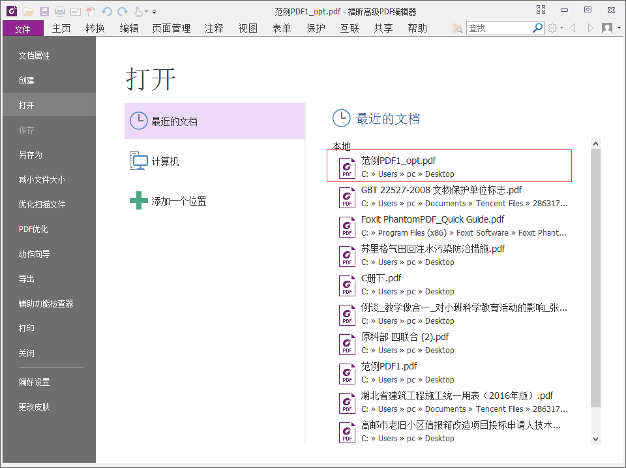Click the recent documents scrollbar down arrow
This screenshot has height=468, width=626.
595,439
